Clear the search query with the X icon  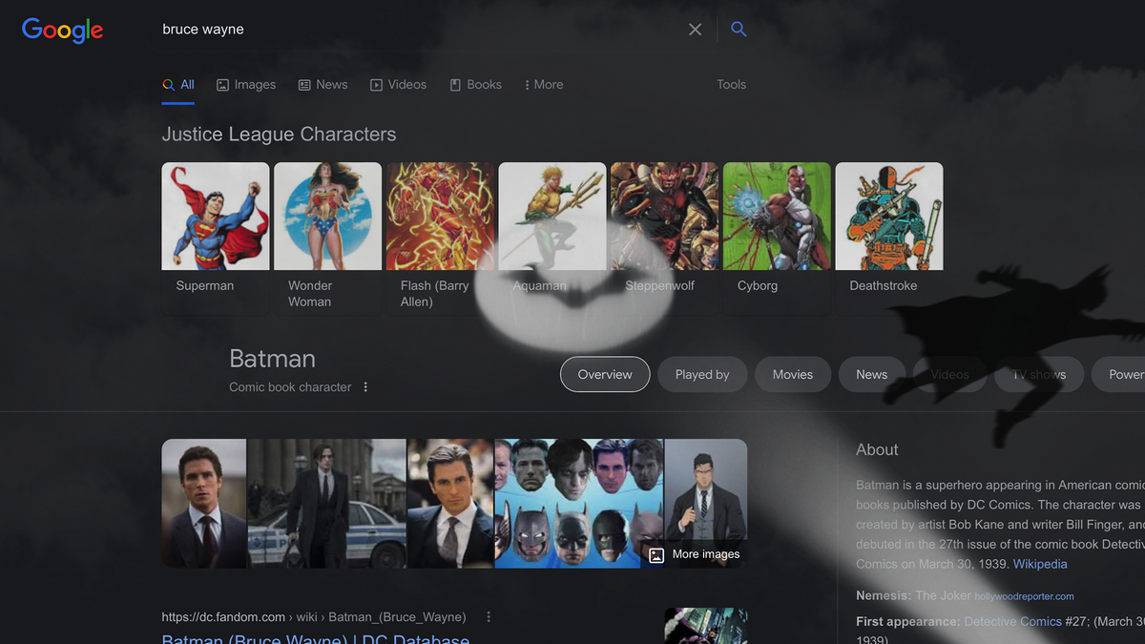click(x=695, y=30)
